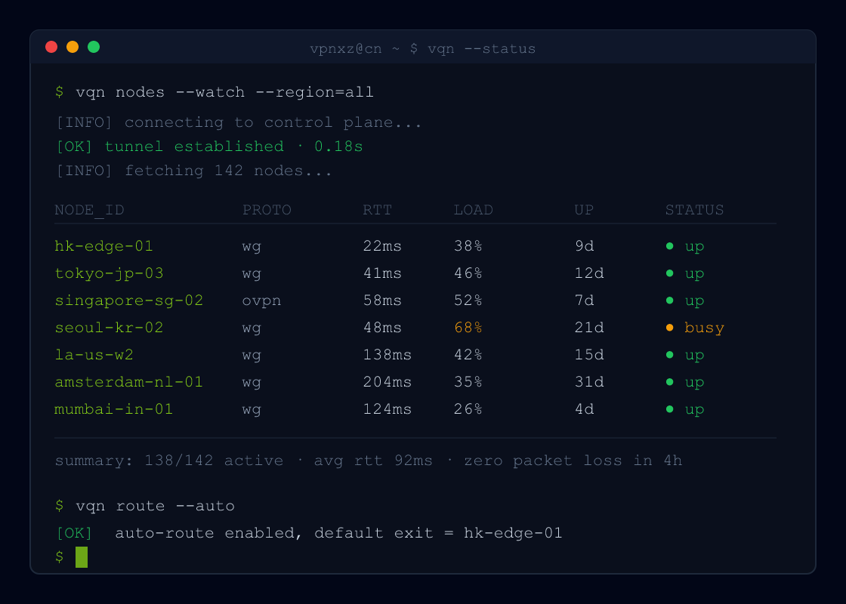The image size is (846, 604).
Task: Click the status dot for tokyo-jp-03
Action: click(x=669, y=273)
